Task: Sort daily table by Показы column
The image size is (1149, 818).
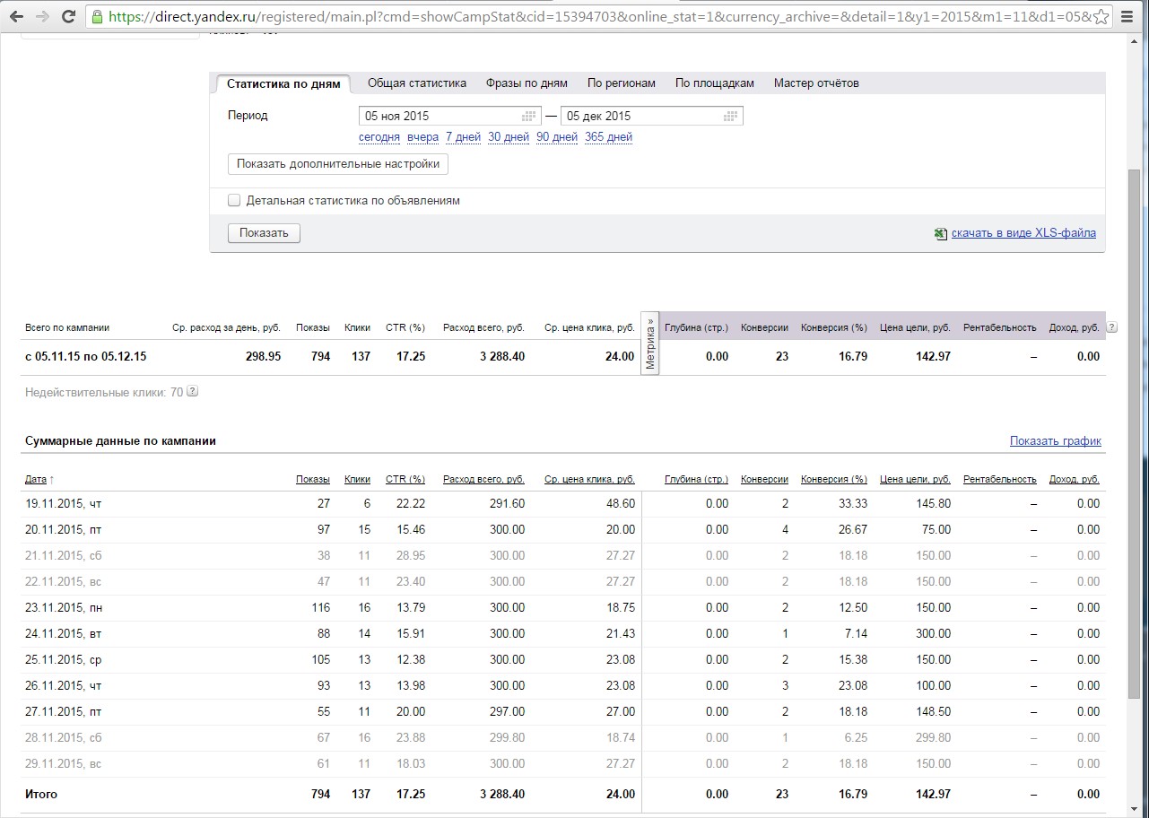Action: pyautogui.click(x=313, y=480)
